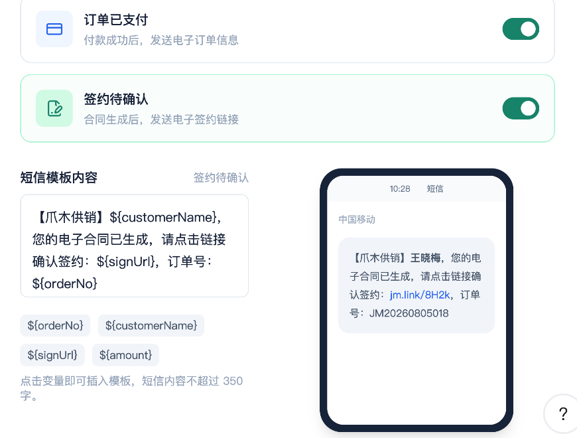The width and height of the screenshot is (577, 438).
Task: Turn off the 订单已支付 notification switch
Action: tap(521, 29)
